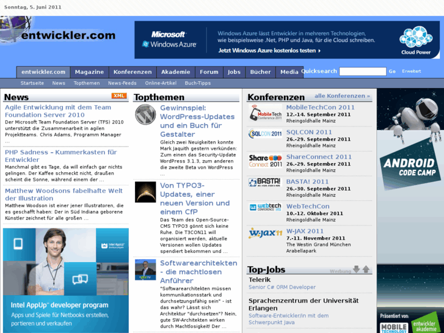444x333 pixels.
Task: Click the Cloud Power icon in banner
Action: tap(416, 40)
